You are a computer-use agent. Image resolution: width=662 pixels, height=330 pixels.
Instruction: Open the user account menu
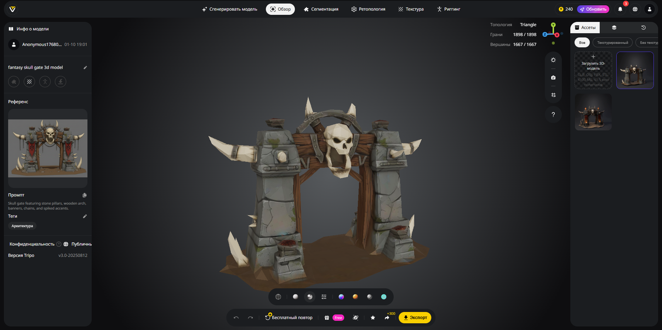(x=650, y=9)
